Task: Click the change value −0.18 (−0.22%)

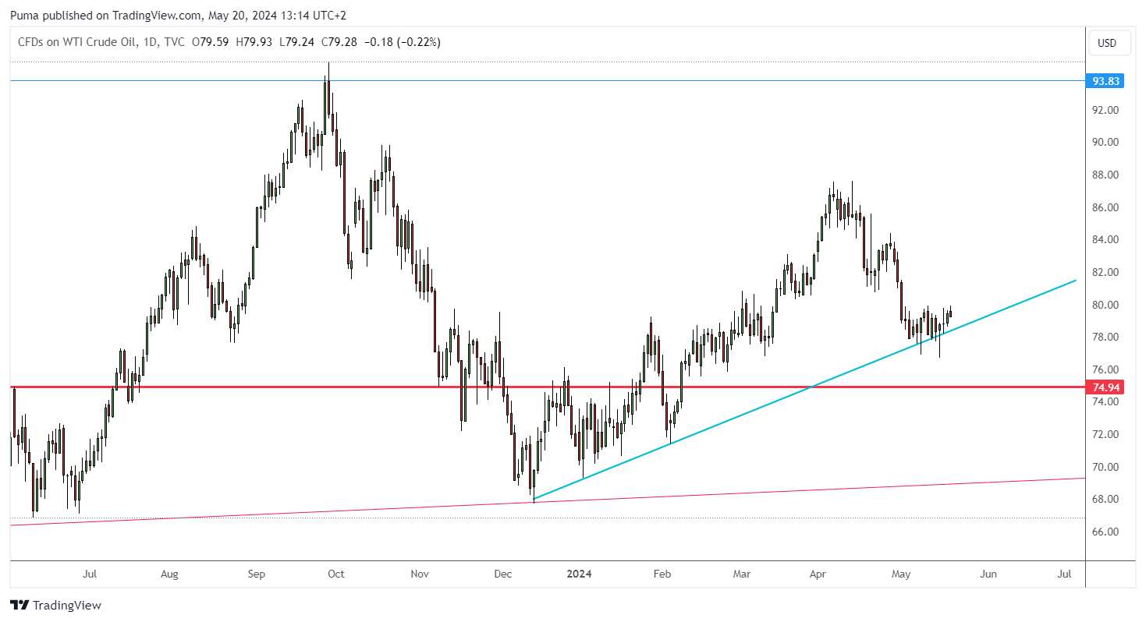Action: pyautogui.click(x=402, y=42)
